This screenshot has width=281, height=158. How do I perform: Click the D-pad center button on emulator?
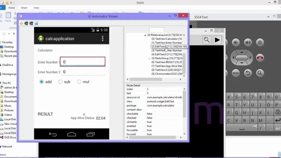(242, 57)
